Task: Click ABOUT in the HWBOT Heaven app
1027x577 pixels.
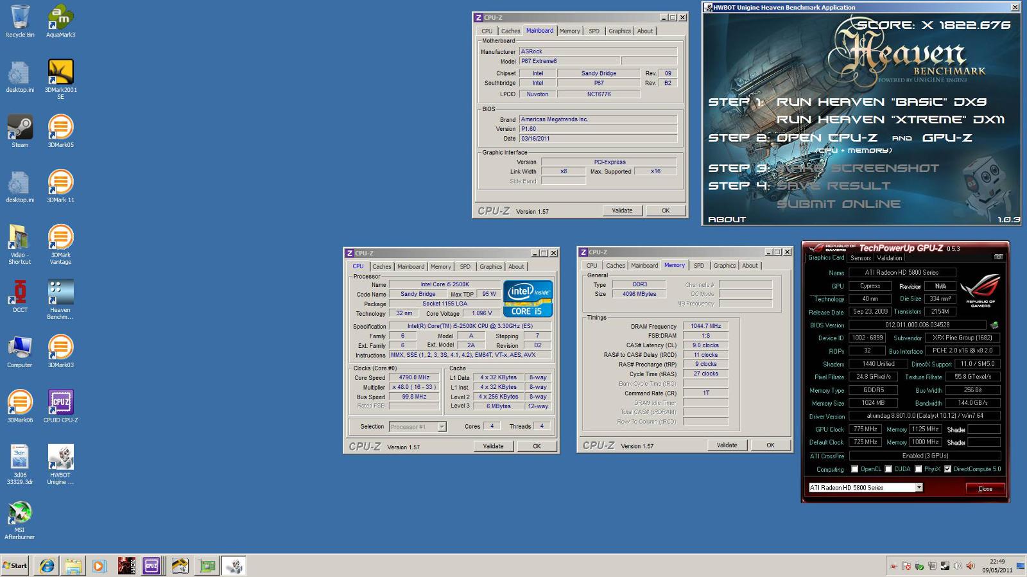Action: (727, 220)
